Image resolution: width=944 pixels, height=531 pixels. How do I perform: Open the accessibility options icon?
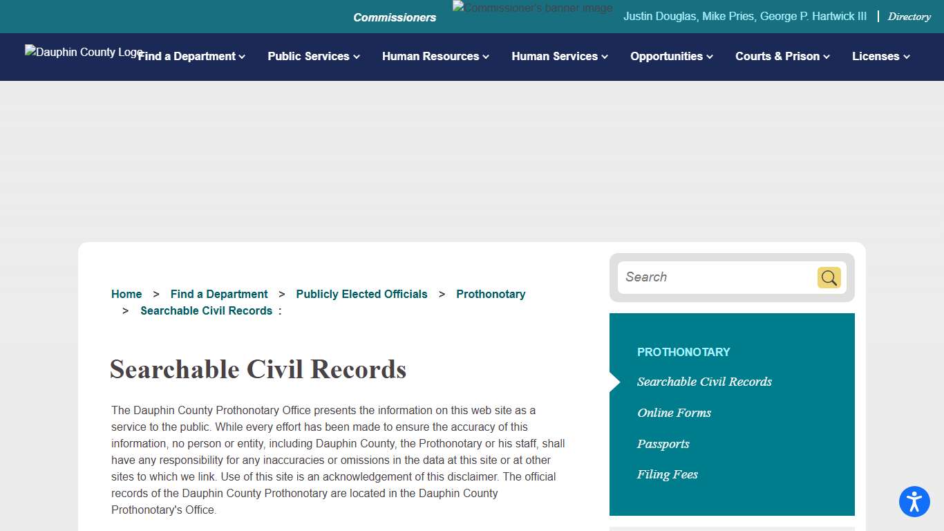pos(914,501)
